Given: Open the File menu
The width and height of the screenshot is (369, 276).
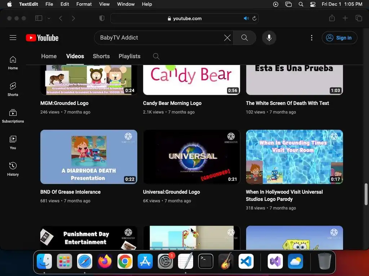Looking at the screenshot, I should click(49, 4).
